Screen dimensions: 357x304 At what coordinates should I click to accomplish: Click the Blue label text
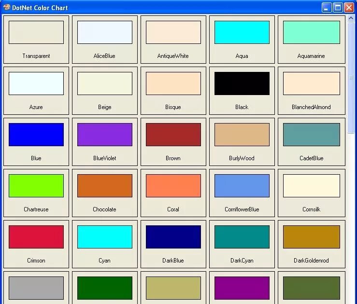click(36, 158)
